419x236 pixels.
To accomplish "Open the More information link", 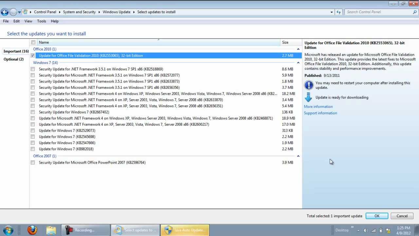I will (x=318, y=107).
